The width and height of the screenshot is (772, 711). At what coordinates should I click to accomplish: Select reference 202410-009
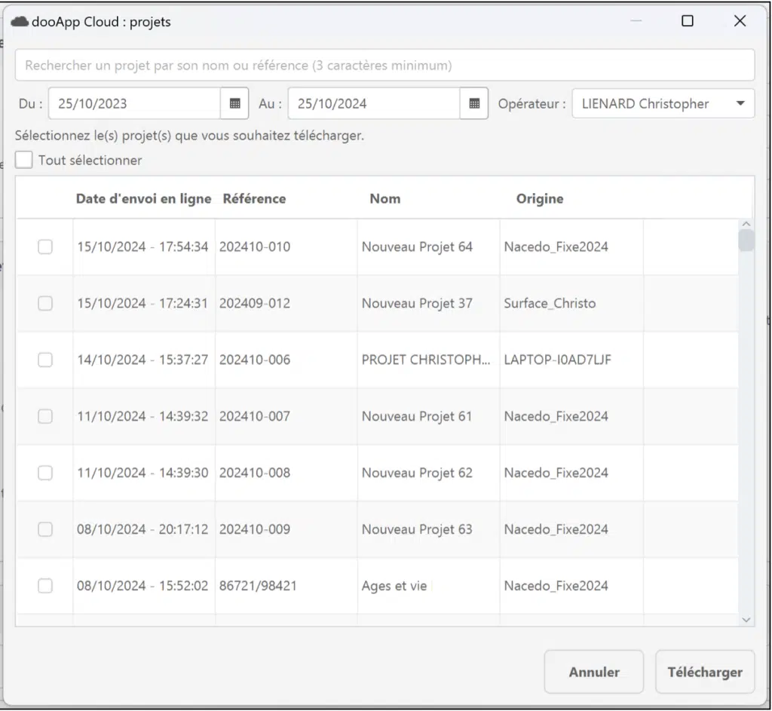point(255,529)
